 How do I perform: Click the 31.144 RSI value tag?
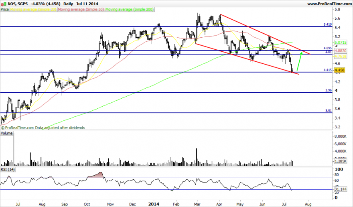click(x=341, y=189)
